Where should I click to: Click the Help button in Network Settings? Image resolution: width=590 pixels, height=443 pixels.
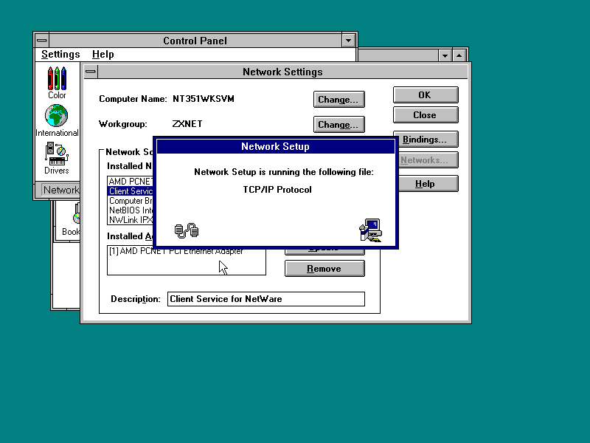point(428,184)
